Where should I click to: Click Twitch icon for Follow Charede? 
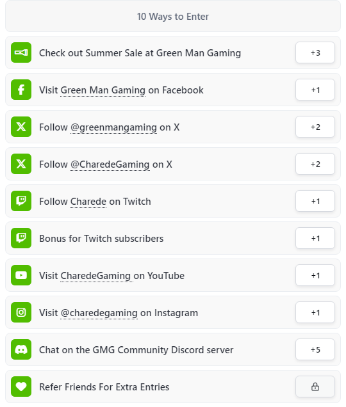click(21, 201)
